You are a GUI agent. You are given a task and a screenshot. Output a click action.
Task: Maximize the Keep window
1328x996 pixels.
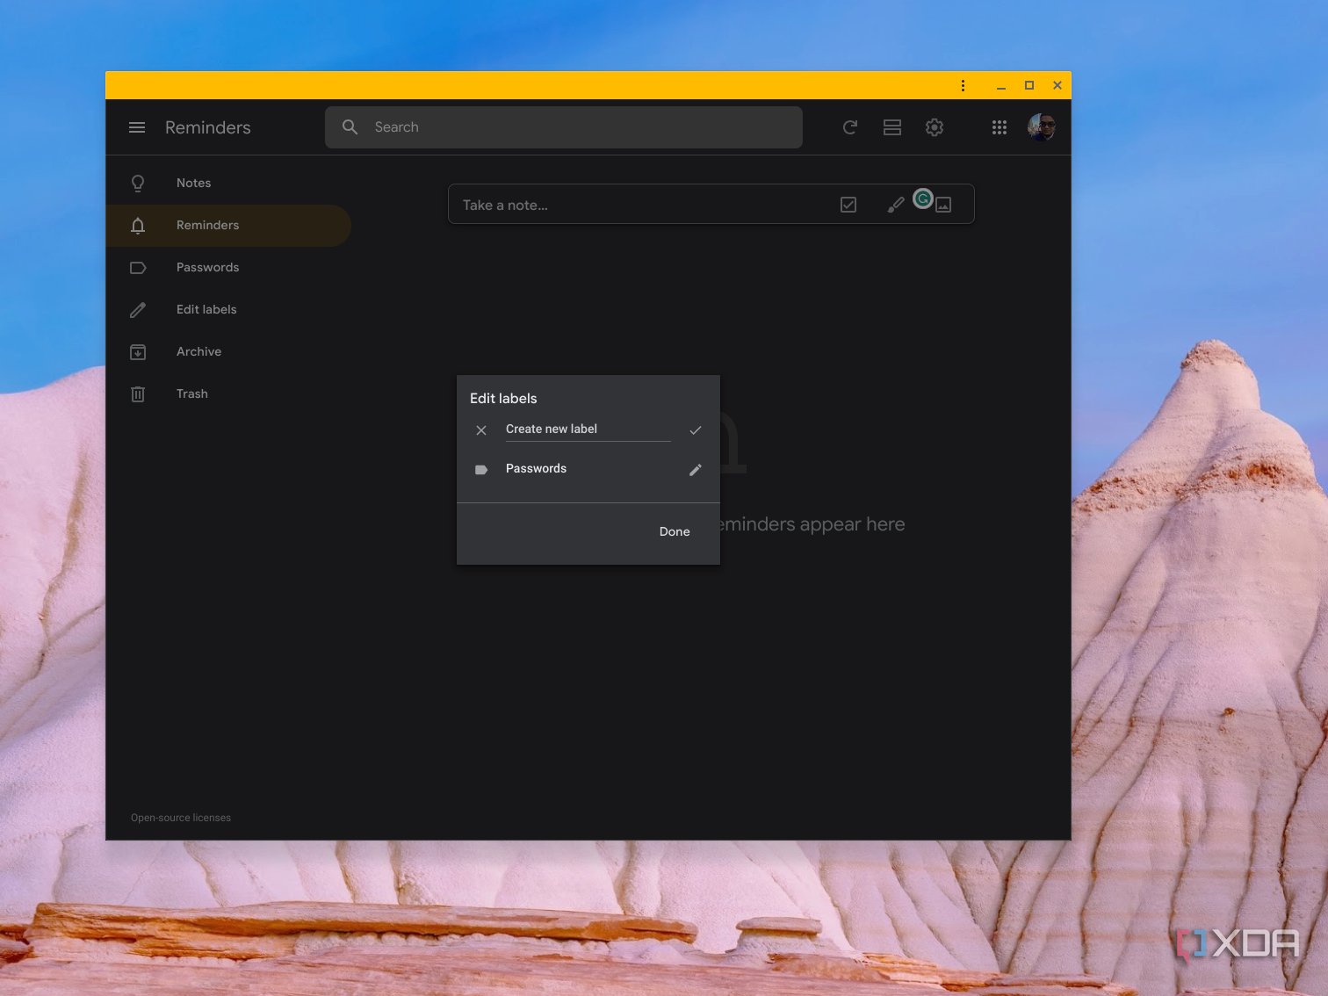click(1029, 85)
